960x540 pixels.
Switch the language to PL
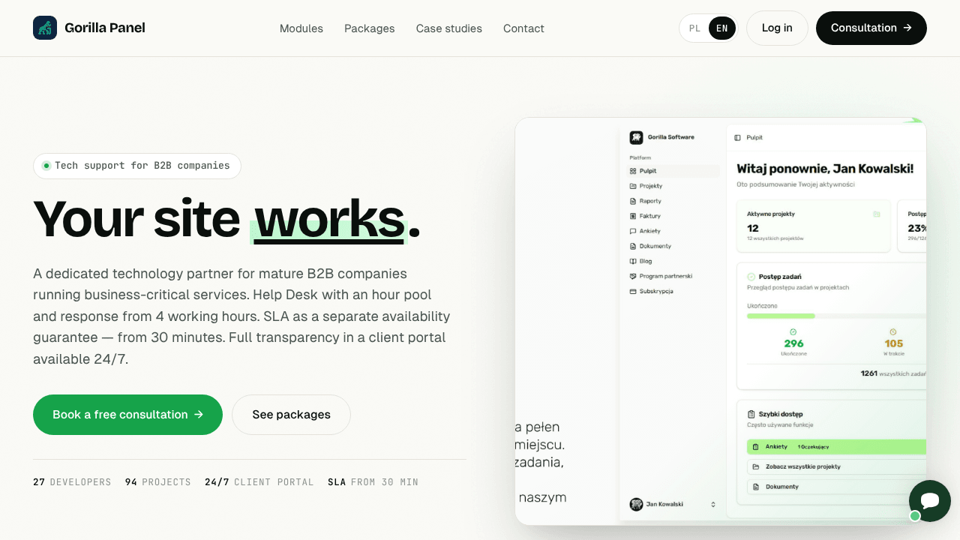(694, 28)
